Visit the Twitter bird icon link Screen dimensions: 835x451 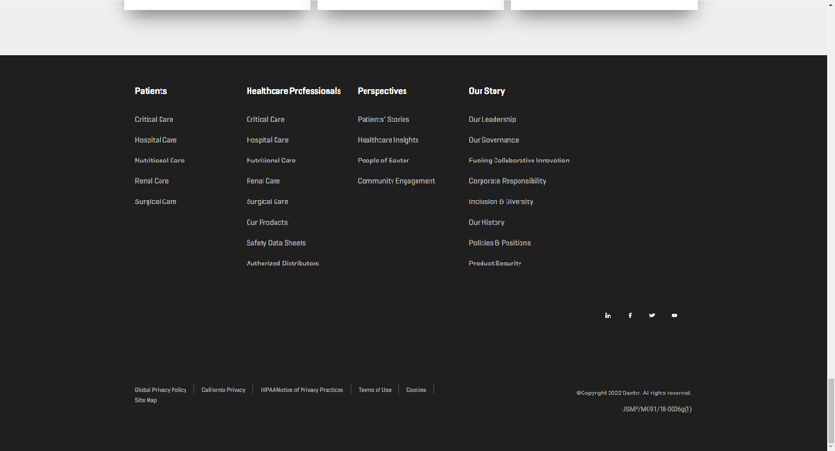click(x=652, y=316)
